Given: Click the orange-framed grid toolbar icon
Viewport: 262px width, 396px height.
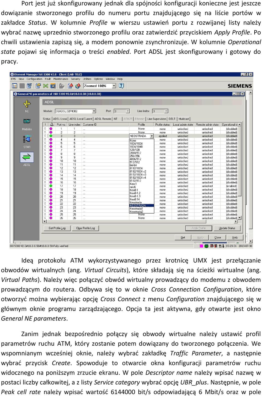Looking at the screenshot, I should click(53, 86).
